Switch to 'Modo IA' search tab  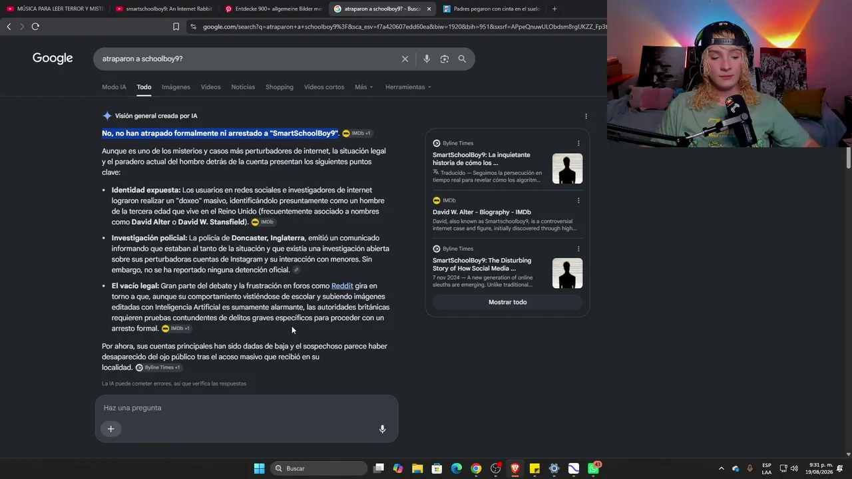tap(114, 87)
